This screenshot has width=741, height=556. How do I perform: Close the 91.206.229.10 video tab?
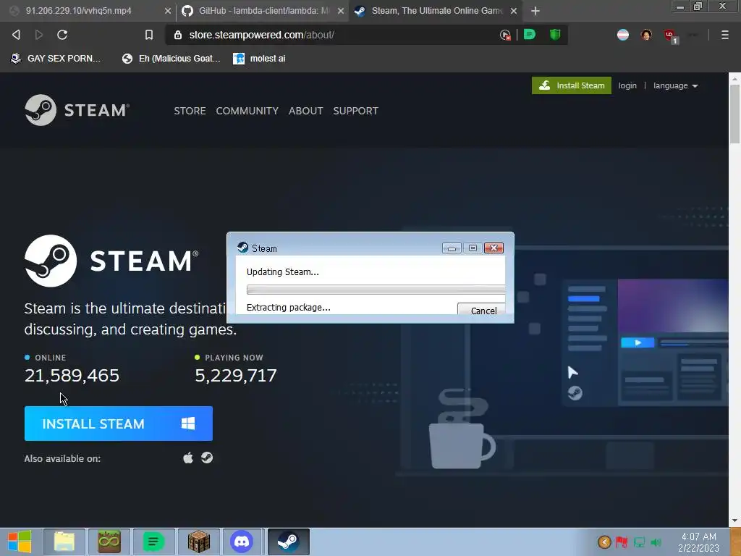pyautogui.click(x=168, y=11)
